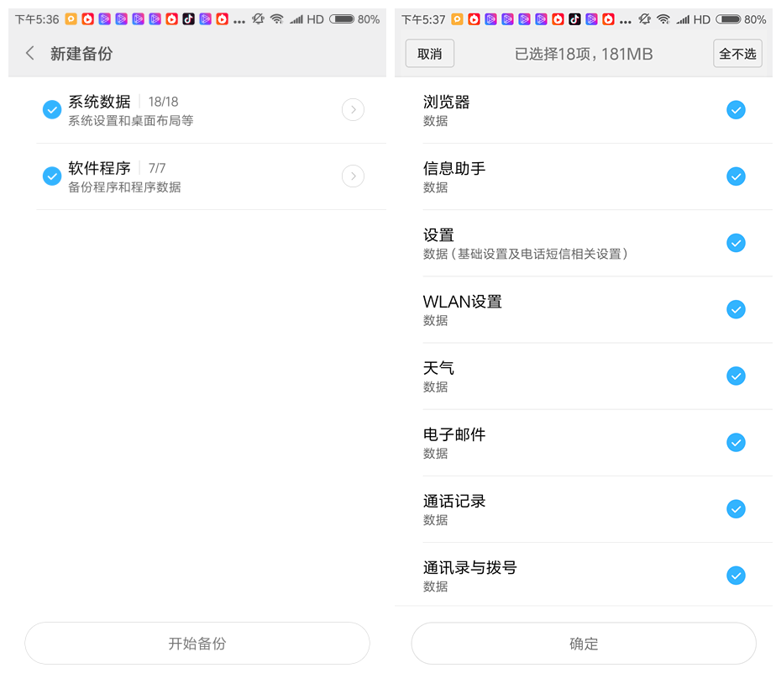Tap 下午5:37 clock in status bar
This screenshot has width=781, height=689.
coord(423,19)
